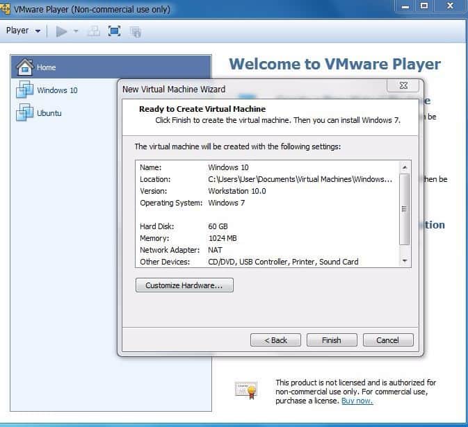Viewport: 468px width, 427px height.
Task: Go back with the < Back button
Action: click(x=275, y=340)
